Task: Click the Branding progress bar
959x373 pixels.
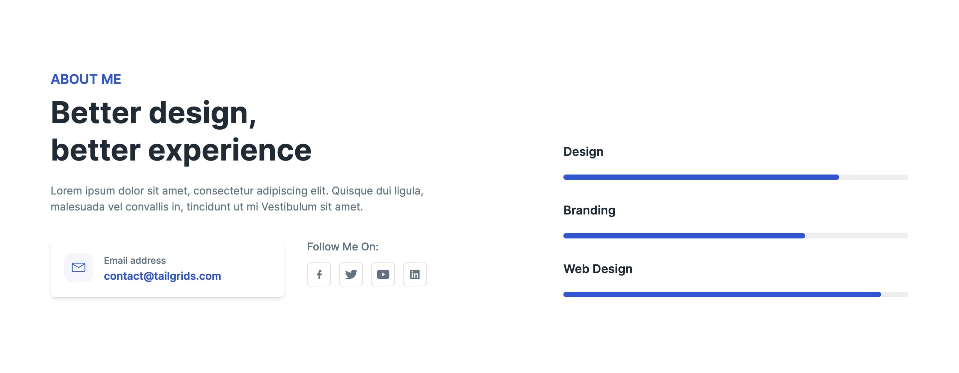Action: point(736,236)
